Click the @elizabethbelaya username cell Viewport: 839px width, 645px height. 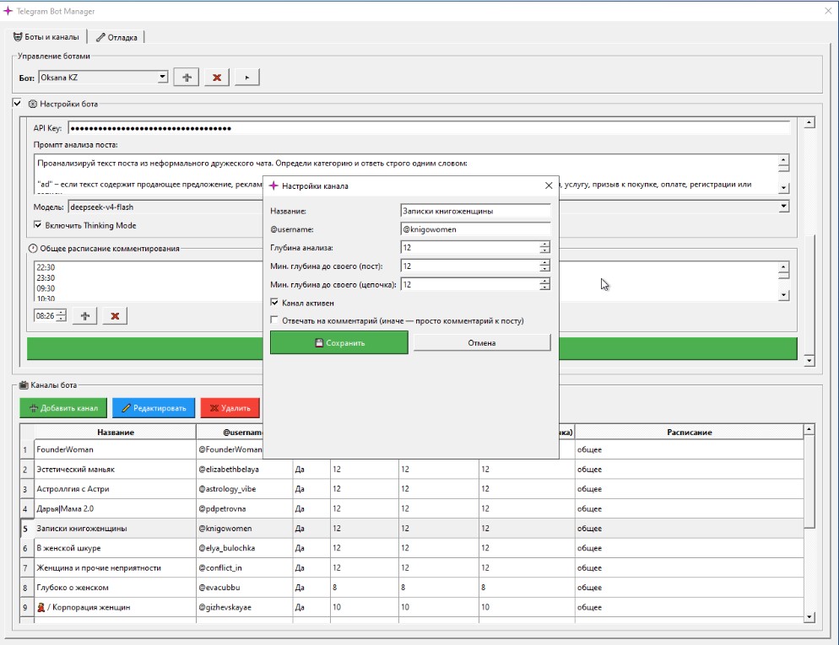244,469
